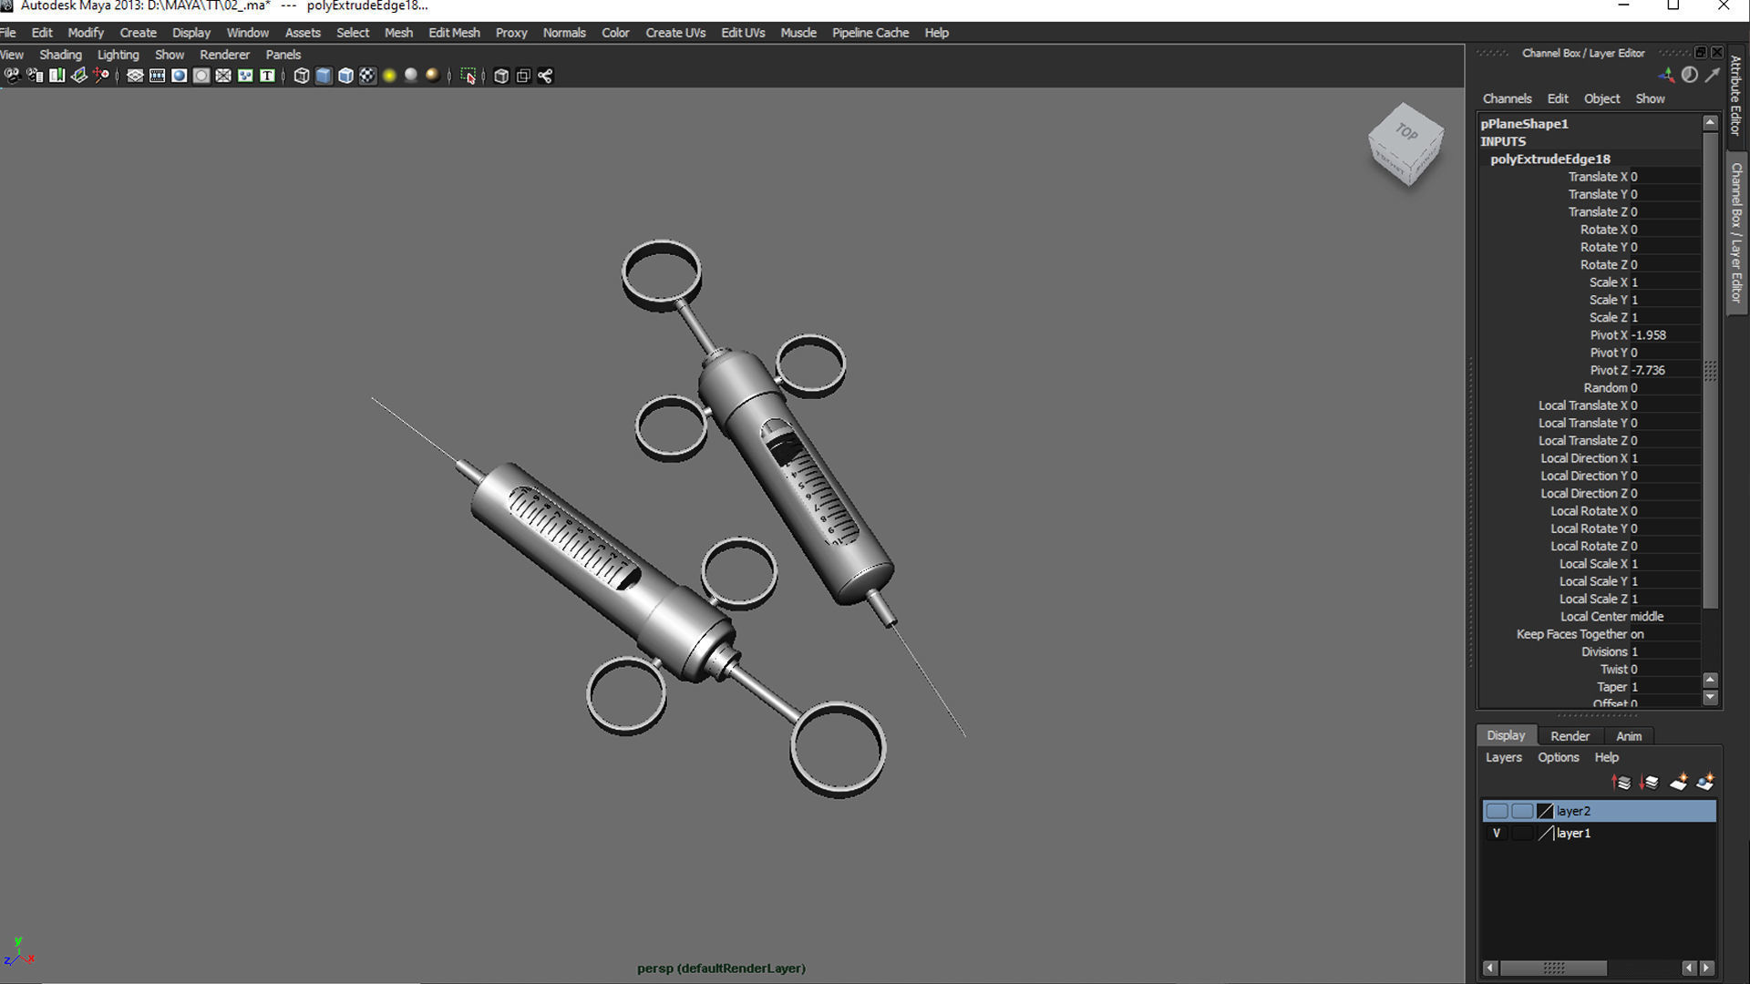This screenshot has width=1750, height=984.
Task: Click the Shadows grey sphere icon
Action: (411, 76)
